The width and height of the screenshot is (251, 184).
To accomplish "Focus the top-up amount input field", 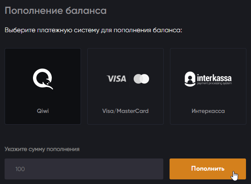I will [84, 169].
